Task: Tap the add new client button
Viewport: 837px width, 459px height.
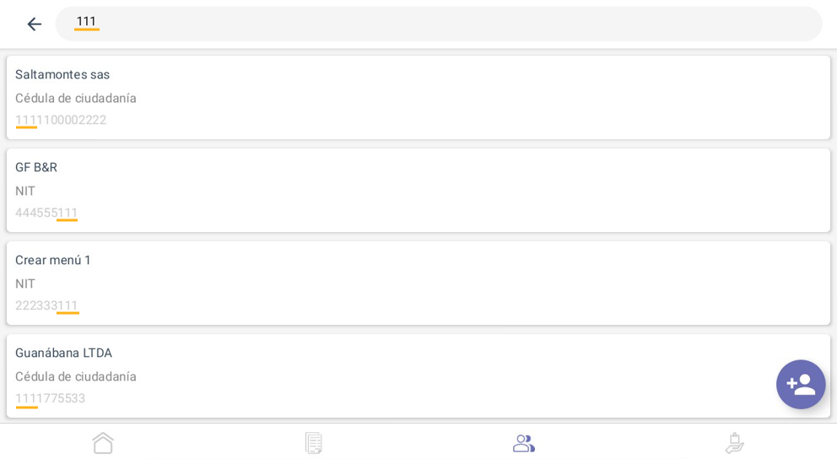Action: [x=800, y=384]
